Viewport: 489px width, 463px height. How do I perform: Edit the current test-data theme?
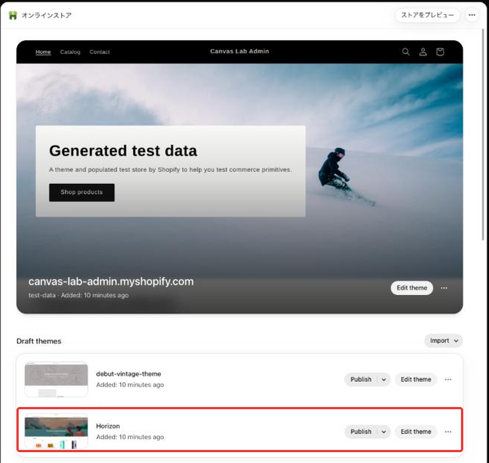click(412, 288)
